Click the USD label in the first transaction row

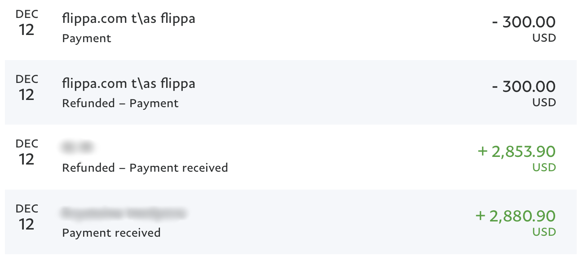pos(544,38)
